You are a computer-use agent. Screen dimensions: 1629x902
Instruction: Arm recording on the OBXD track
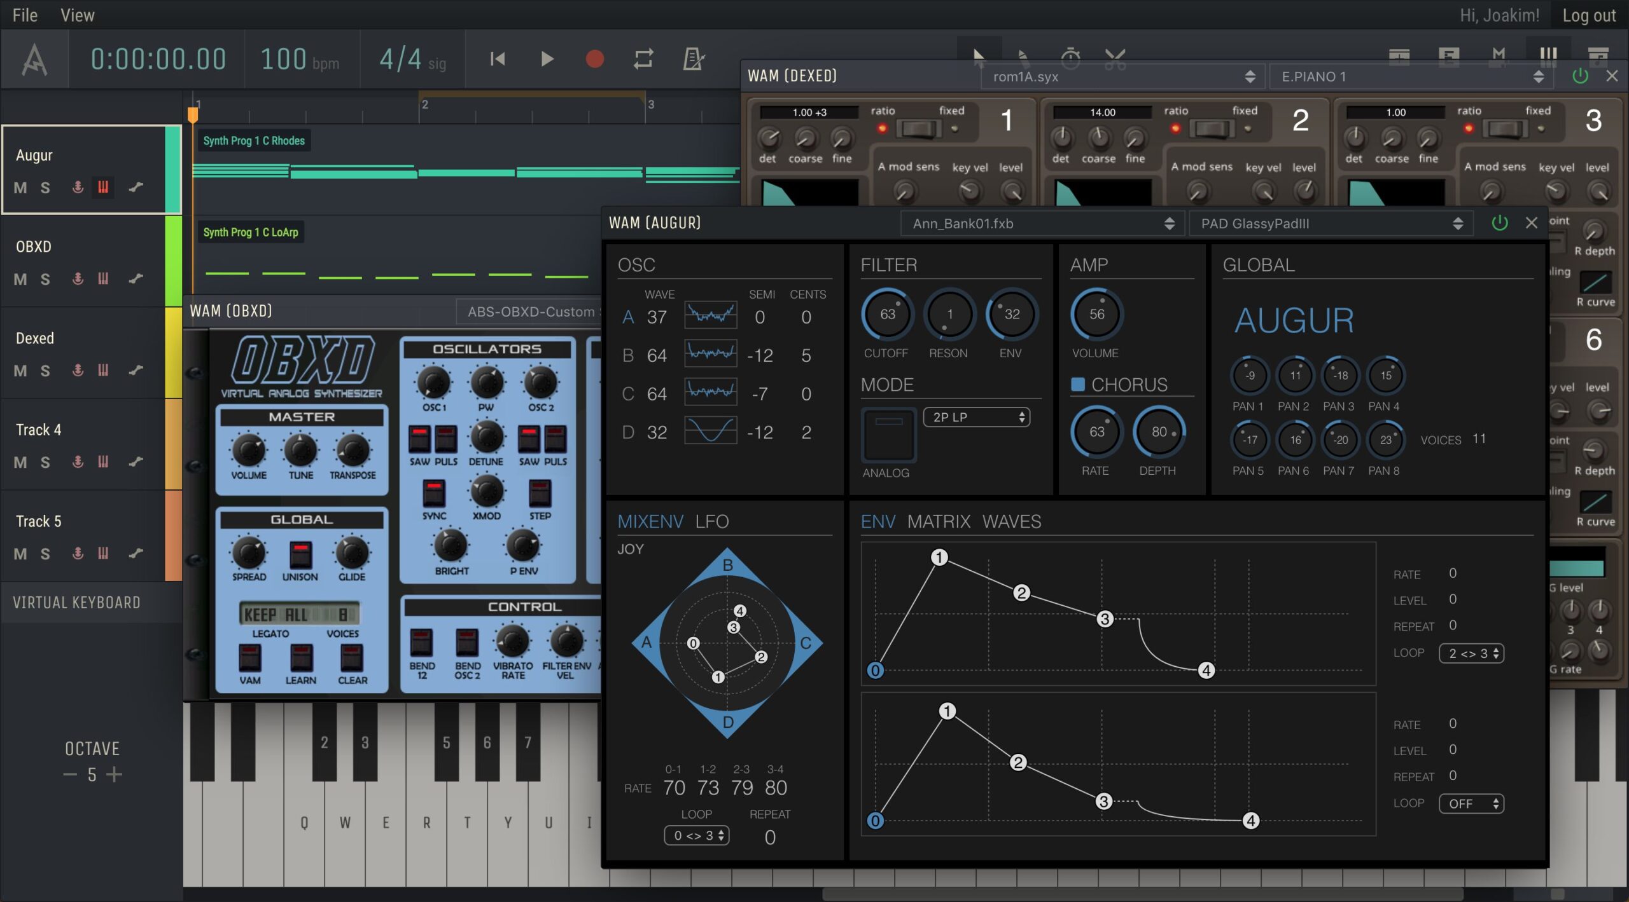[x=78, y=278]
